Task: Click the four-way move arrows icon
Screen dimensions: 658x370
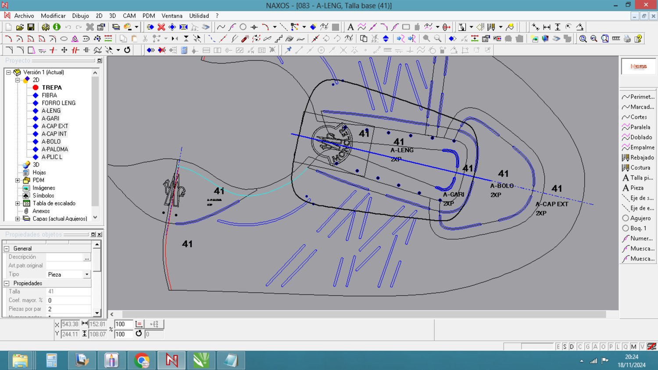Action: (x=64, y=50)
